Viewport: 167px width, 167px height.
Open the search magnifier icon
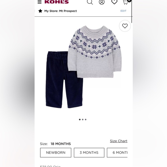90,2
